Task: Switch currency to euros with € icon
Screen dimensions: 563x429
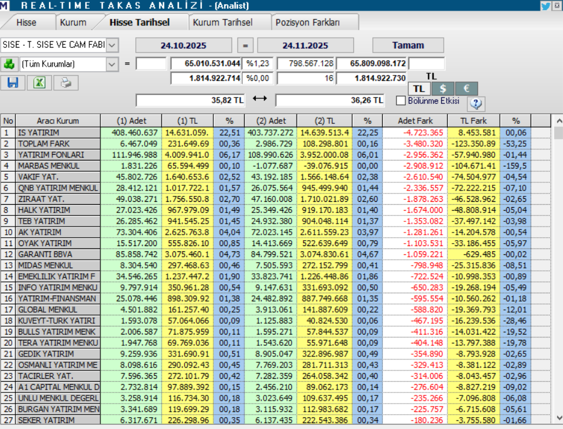Action: (x=466, y=87)
